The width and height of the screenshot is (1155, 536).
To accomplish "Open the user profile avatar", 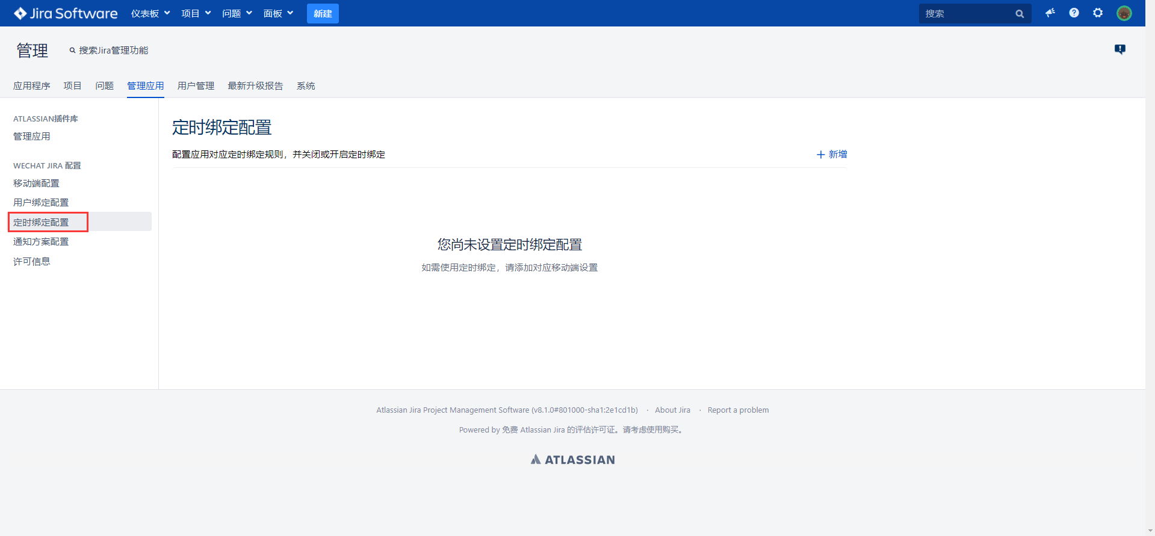I will tap(1124, 13).
